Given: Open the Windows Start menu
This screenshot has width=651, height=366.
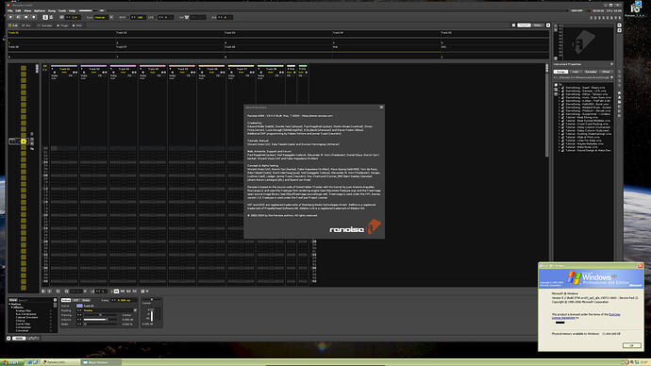Looking at the screenshot, I should pos(11,362).
